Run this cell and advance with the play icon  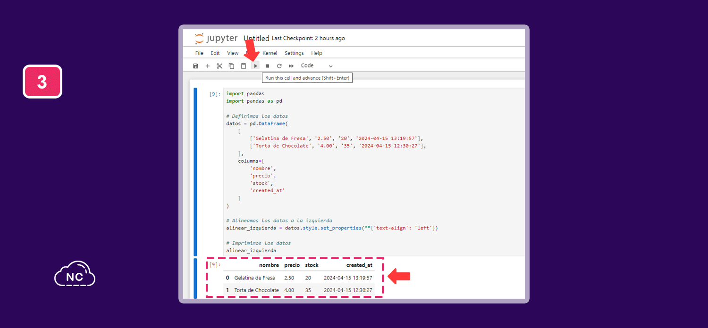[x=255, y=66]
